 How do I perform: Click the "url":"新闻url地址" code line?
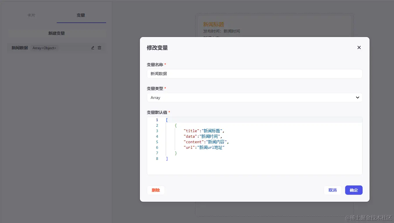click(x=204, y=147)
